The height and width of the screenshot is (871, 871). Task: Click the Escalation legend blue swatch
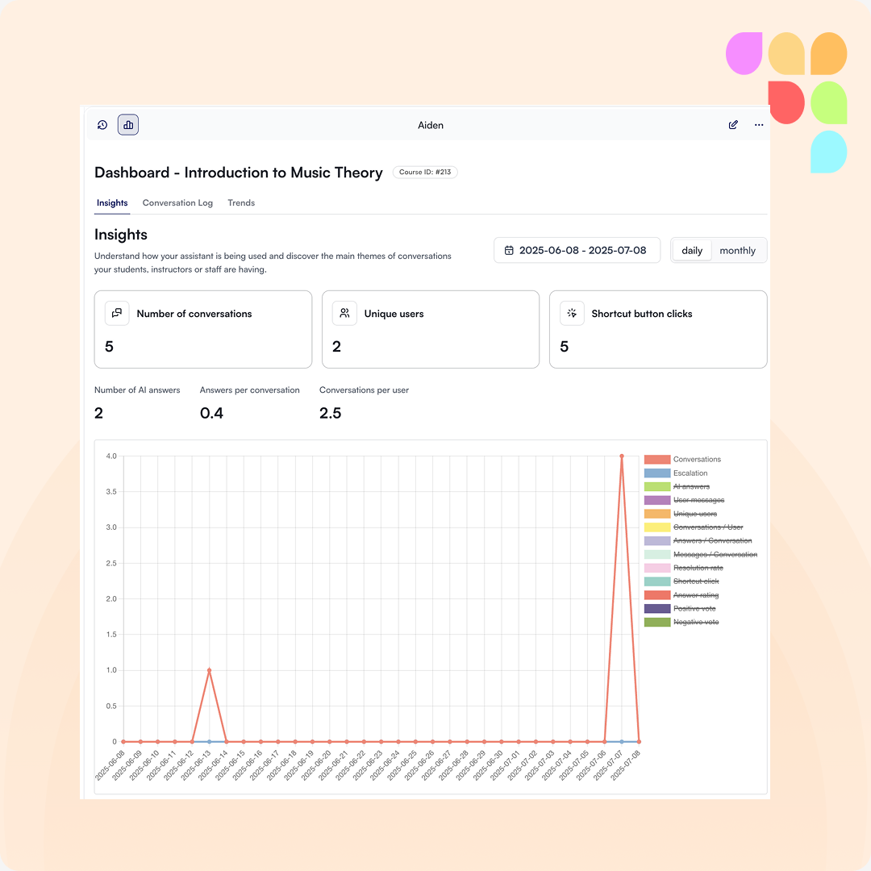(x=657, y=473)
